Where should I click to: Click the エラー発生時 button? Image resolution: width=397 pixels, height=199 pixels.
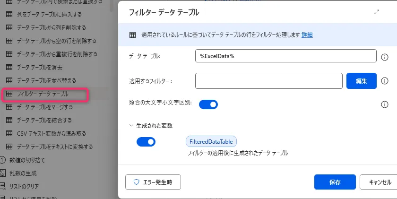point(153,182)
